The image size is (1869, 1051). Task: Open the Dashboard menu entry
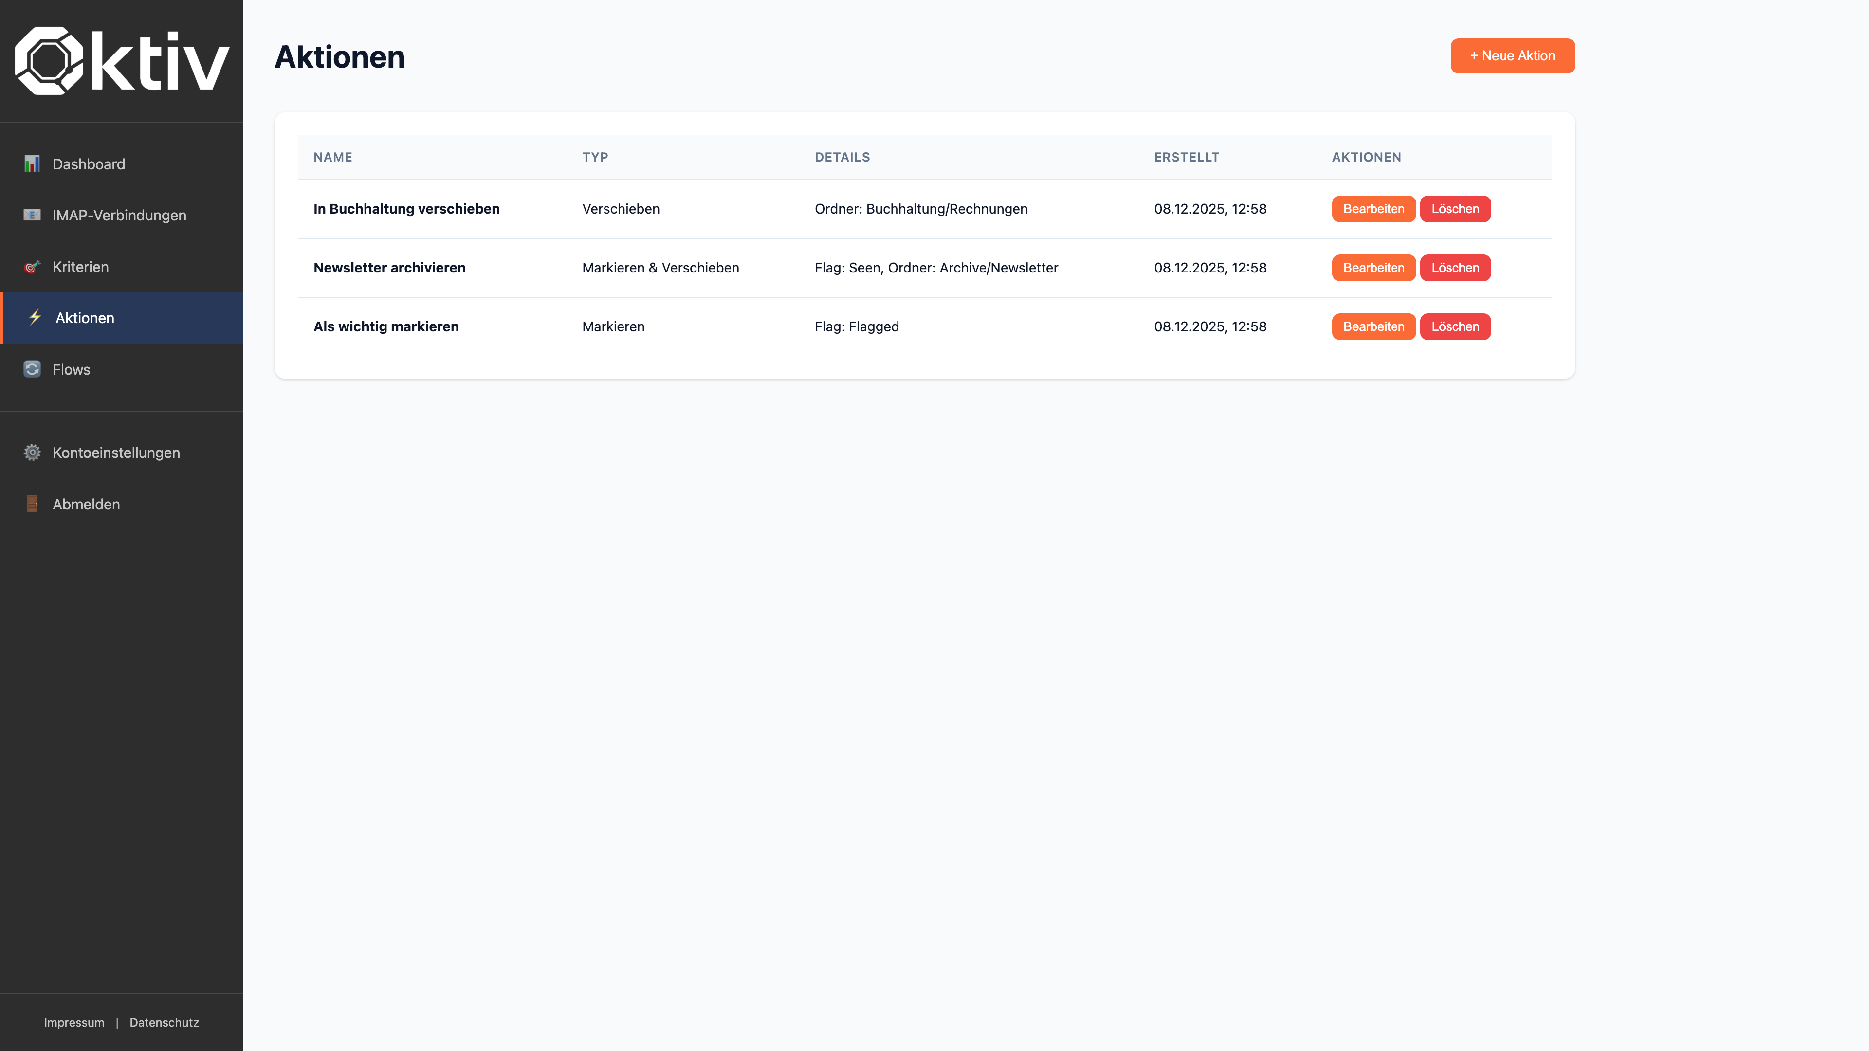(x=89, y=164)
